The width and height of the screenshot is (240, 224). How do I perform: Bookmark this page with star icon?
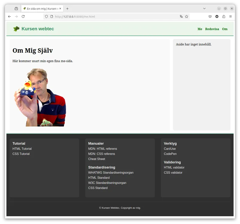click(187, 16)
